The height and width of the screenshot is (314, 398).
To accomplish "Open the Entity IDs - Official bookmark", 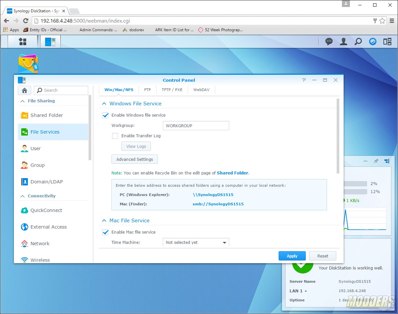I will tap(45, 30).
